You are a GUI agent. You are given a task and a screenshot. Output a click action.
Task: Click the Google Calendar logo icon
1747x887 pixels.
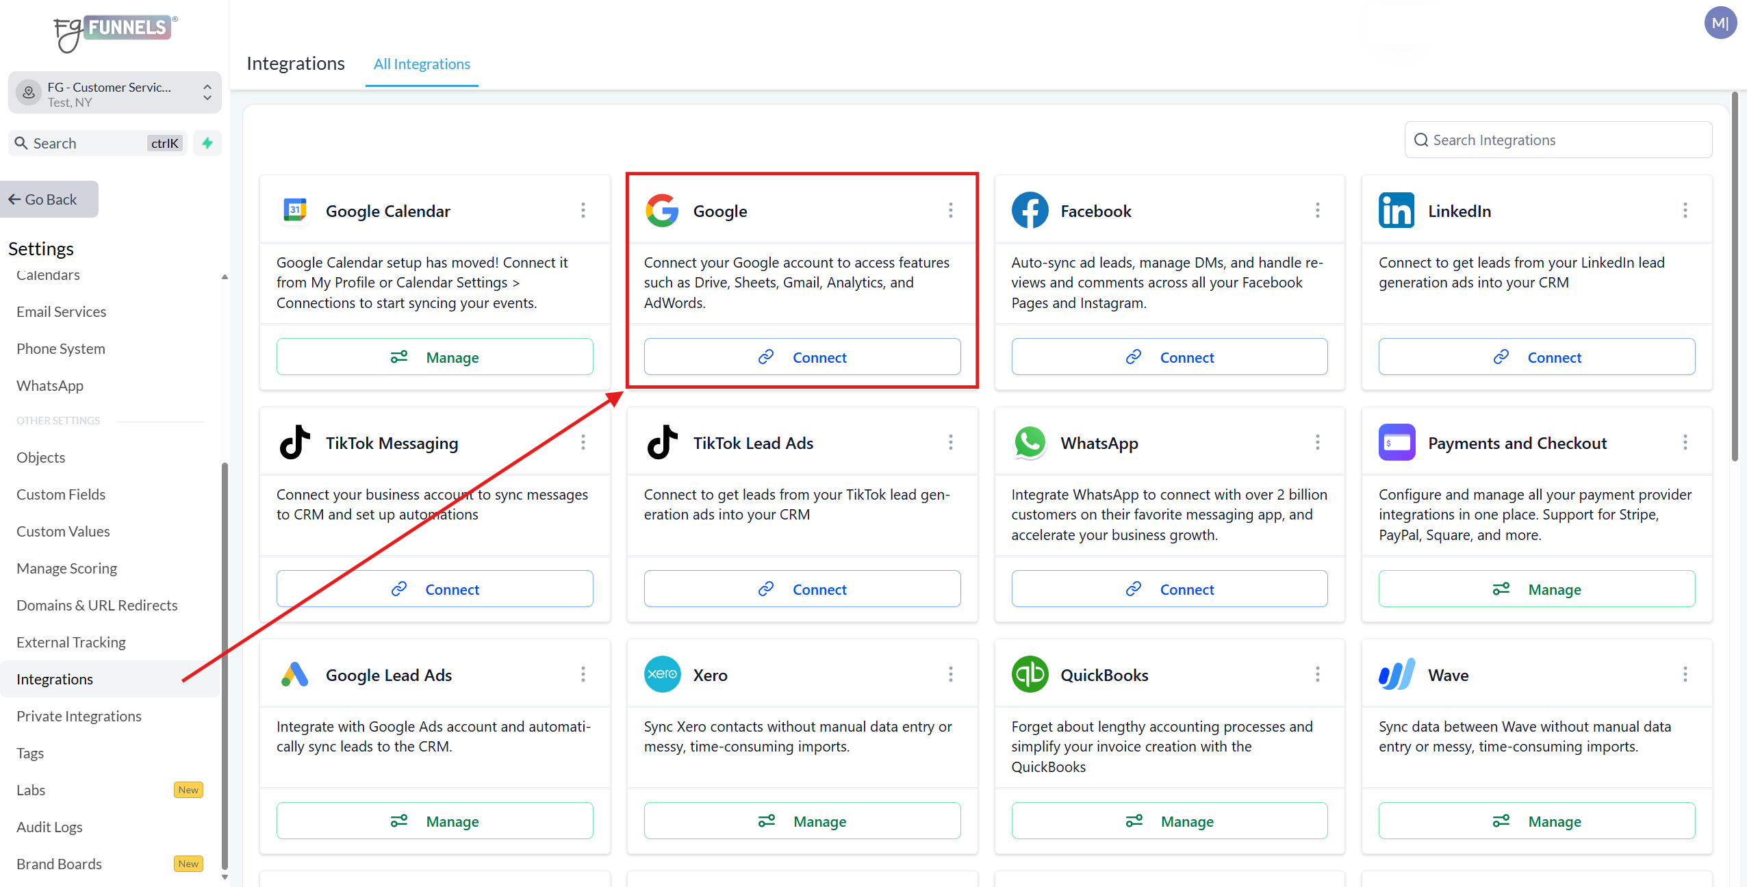[x=295, y=210]
